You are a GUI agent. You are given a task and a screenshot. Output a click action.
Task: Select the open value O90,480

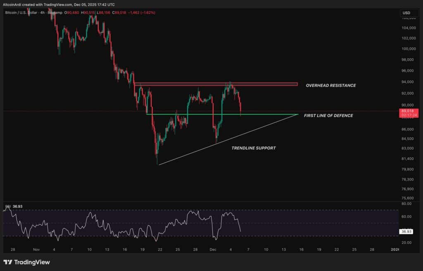click(x=72, y=12)
